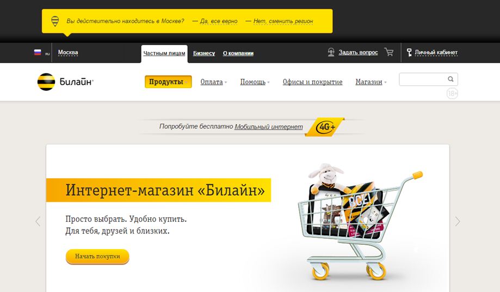This screenshot has height=292, width=500.
Task: Click the Билайн striped ball logo
Action: tap(46, 82)
